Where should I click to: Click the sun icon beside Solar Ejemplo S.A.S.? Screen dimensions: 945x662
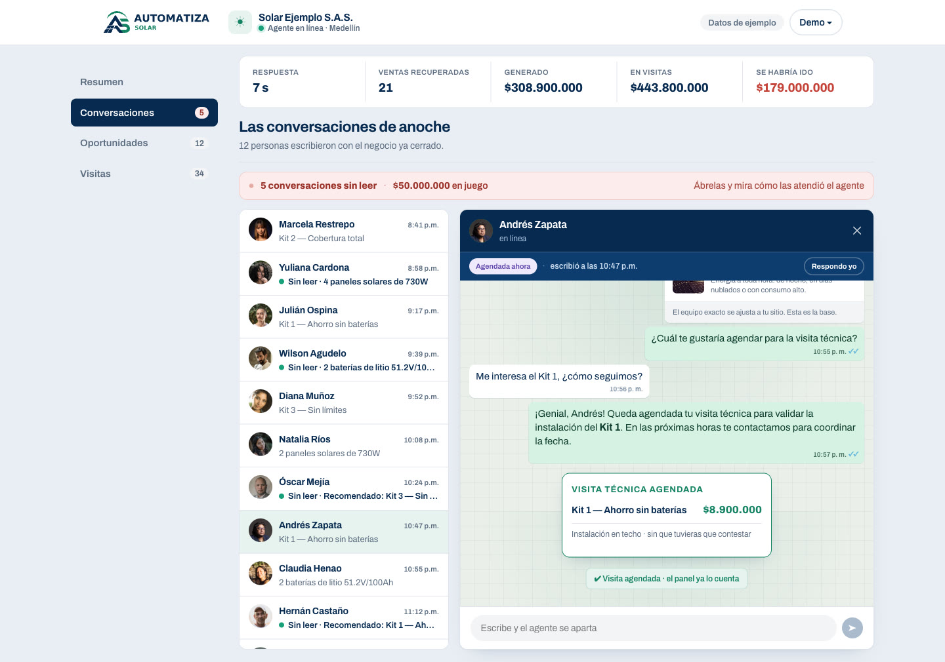tap(240, 22)
